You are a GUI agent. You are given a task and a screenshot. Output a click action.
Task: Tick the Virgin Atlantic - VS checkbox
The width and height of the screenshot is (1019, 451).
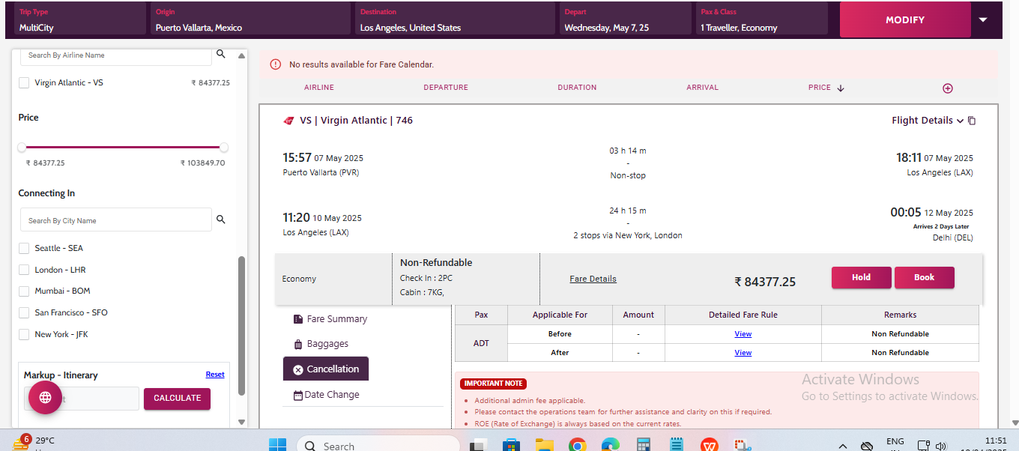pos(24,83)
